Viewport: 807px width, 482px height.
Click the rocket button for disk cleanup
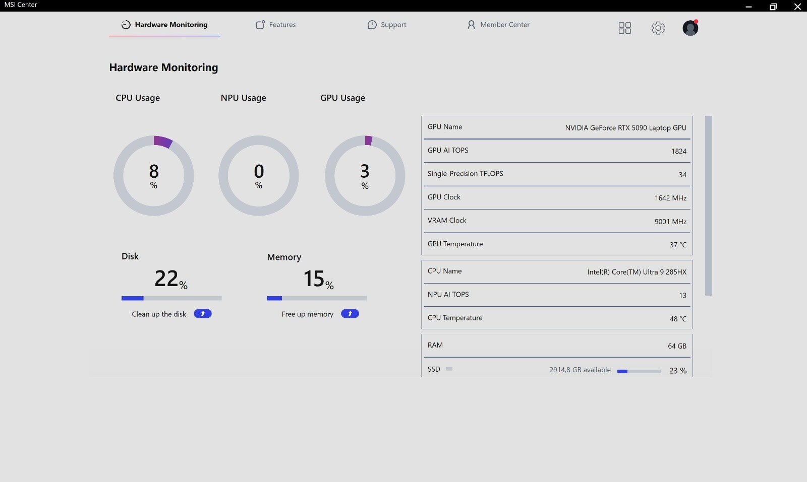[x=203, y=314]
